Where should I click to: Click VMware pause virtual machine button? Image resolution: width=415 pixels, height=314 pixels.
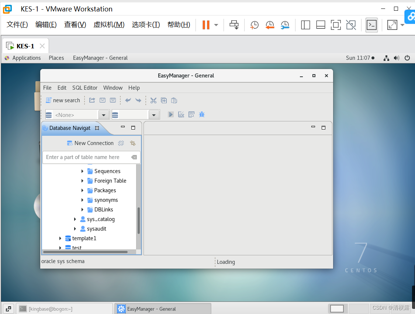[206, 25]
